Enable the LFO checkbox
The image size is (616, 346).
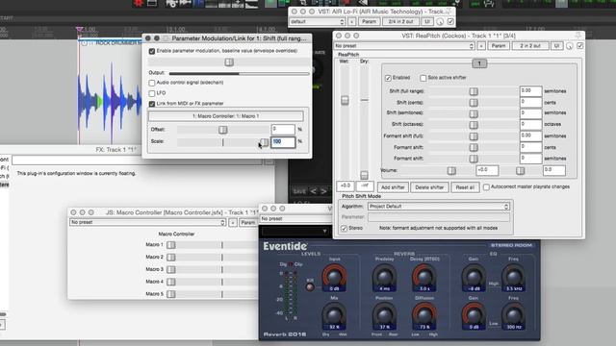click(152, 93)
